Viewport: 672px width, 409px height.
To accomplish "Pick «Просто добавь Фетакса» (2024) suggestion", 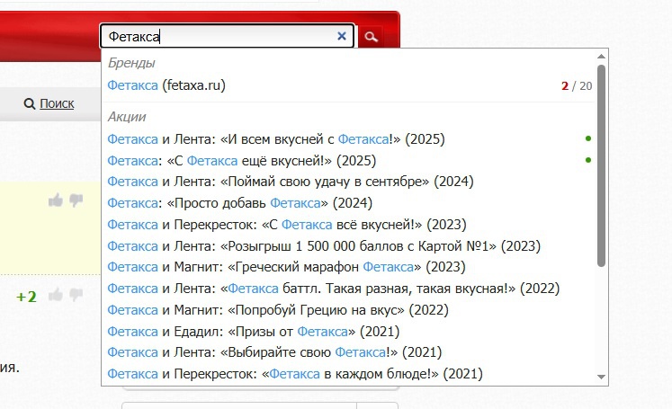I will [239, 202].
